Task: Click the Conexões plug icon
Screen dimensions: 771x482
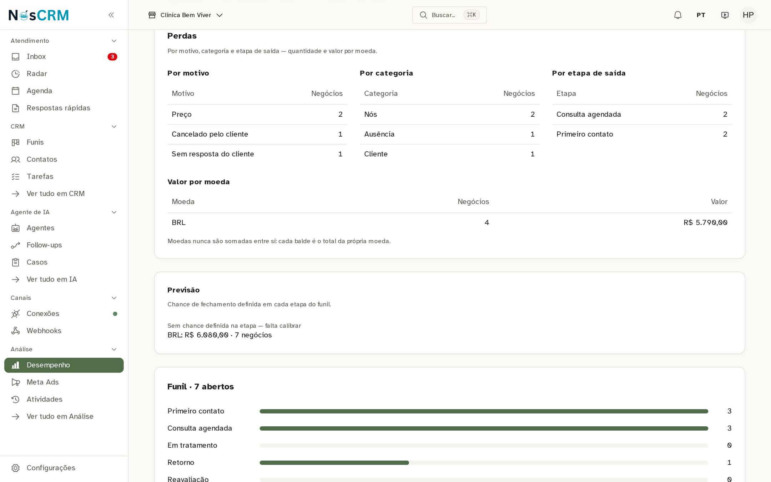Action: point(15,313)
